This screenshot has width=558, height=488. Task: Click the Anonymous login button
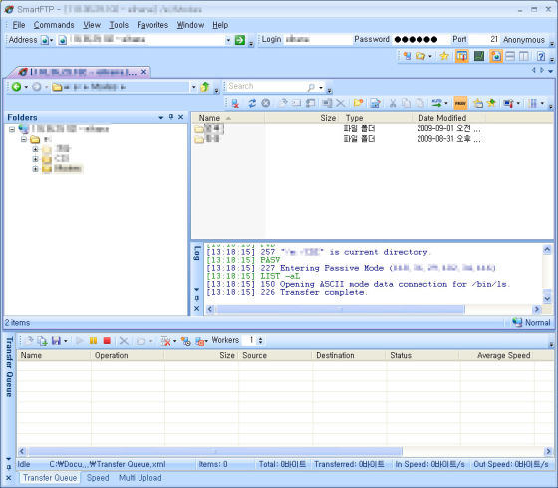(x=524, y=40)
